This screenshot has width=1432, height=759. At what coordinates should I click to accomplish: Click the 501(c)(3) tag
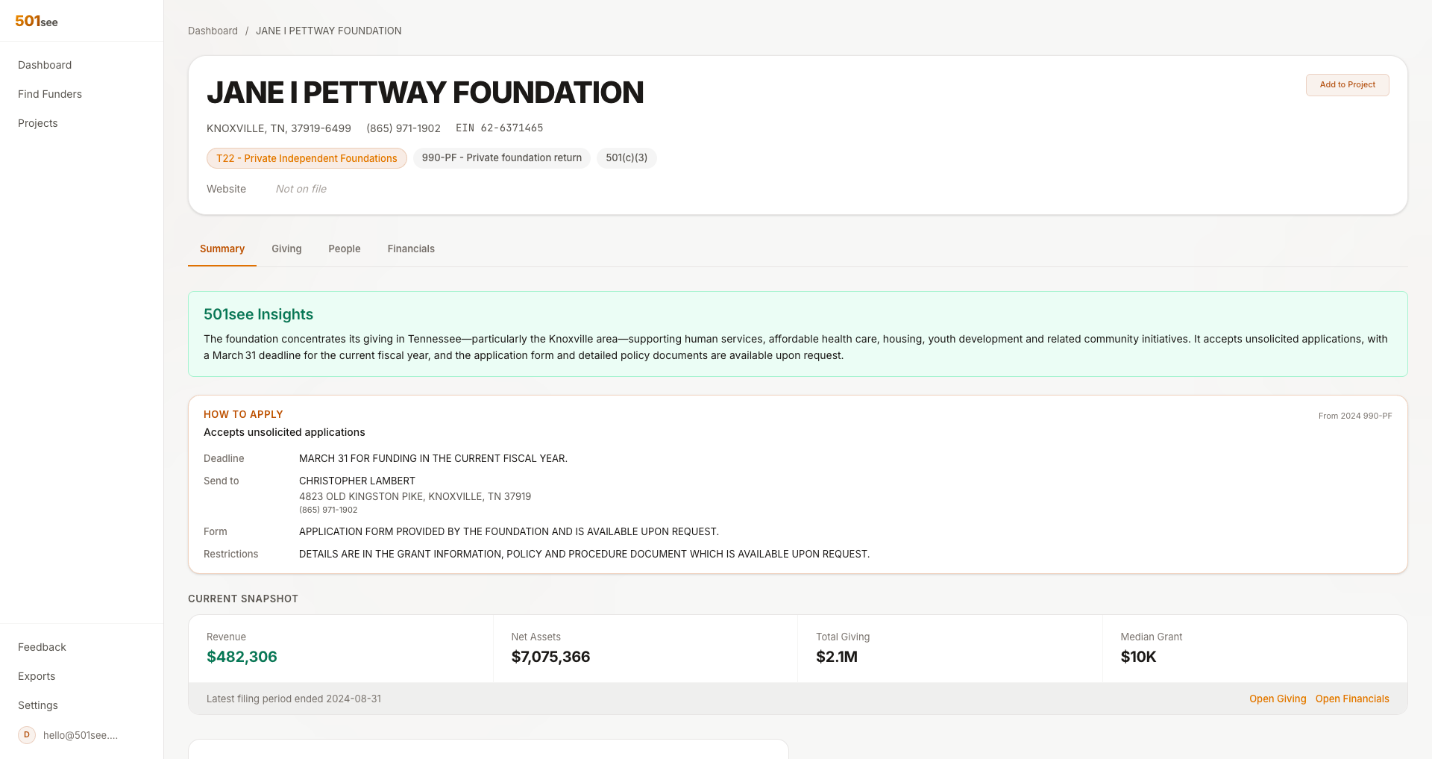coord(626,158)
